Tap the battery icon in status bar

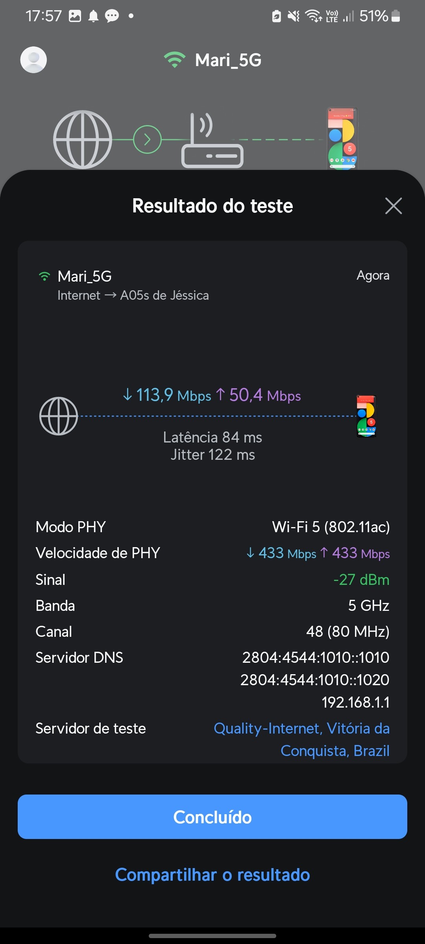396,16
